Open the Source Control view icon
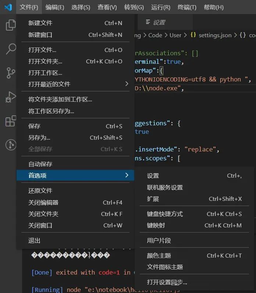The image size is (256, 293). (11, 73)
